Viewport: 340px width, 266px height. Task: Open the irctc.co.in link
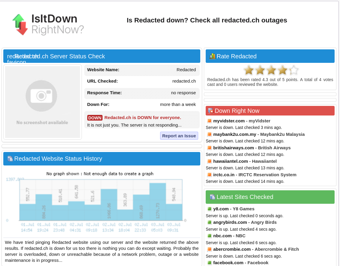tap(224, 175)
